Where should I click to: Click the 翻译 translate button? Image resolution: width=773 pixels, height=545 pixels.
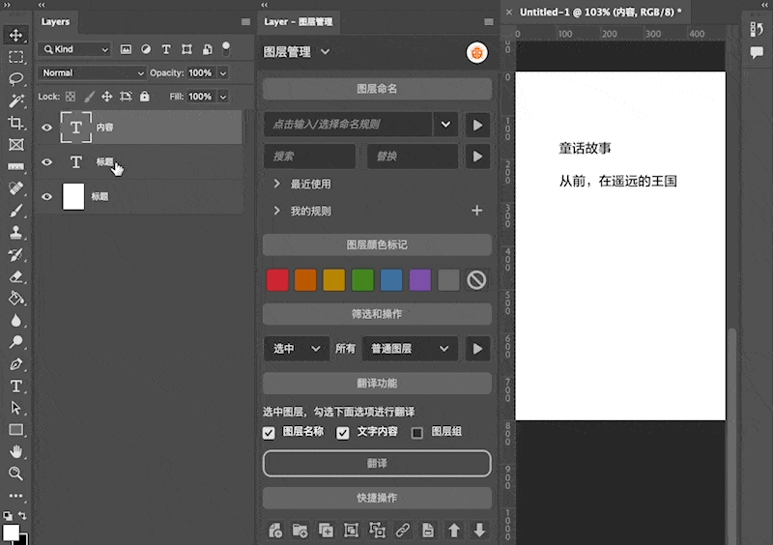tap(377, 463)
